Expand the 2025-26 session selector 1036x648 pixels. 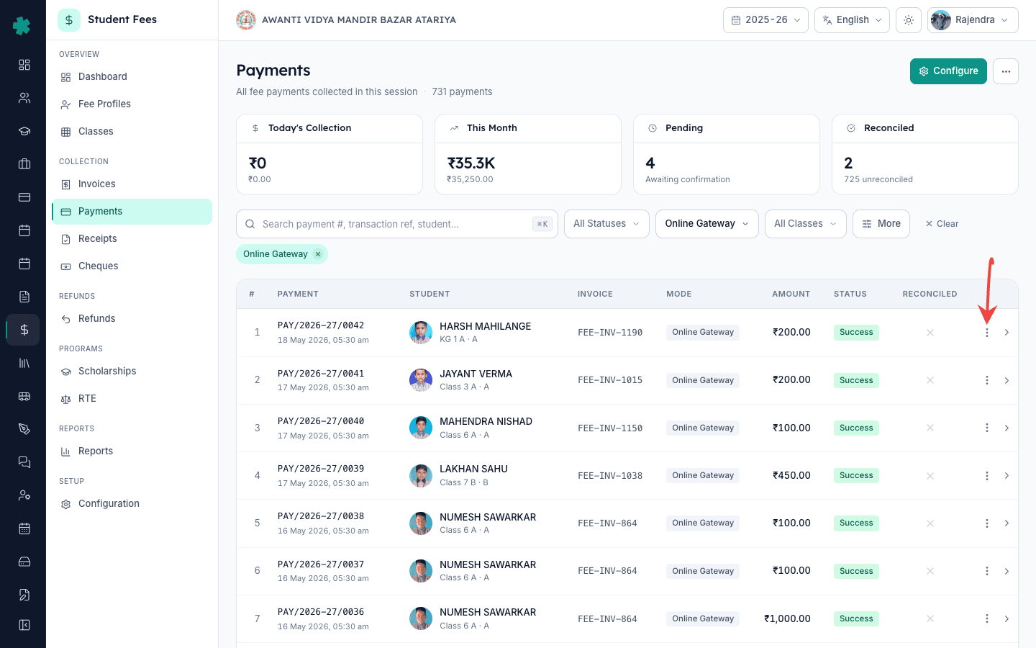point(765,20)
